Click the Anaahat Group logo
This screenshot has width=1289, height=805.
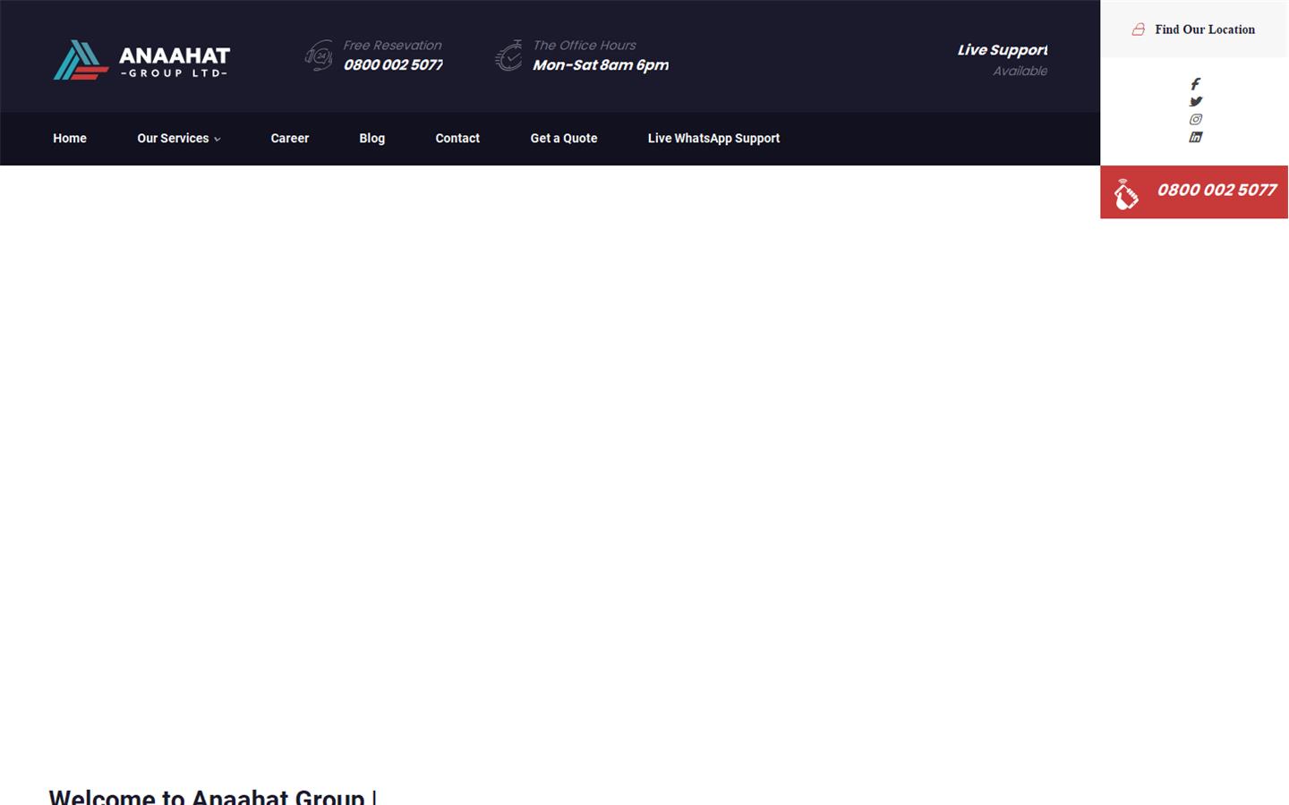(x=140, y=59)
